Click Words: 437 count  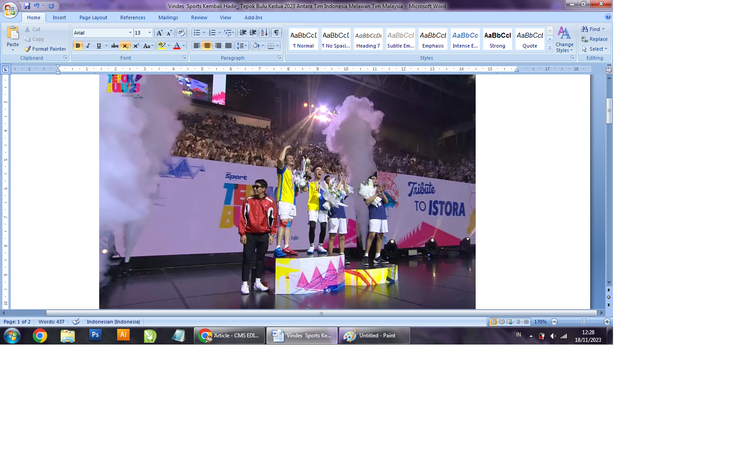pyautogui.click(x=52, y=322)
